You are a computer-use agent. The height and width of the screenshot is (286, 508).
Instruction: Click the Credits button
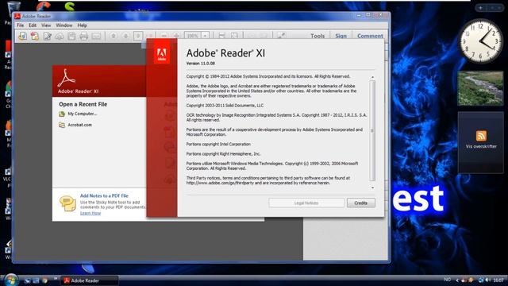click(361, 203)
